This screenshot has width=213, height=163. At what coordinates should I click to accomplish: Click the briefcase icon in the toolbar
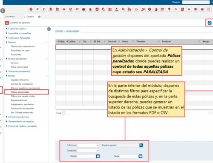83,9
